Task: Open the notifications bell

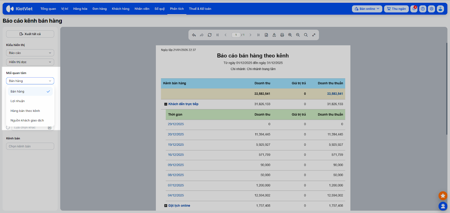Action: point(414,9)
